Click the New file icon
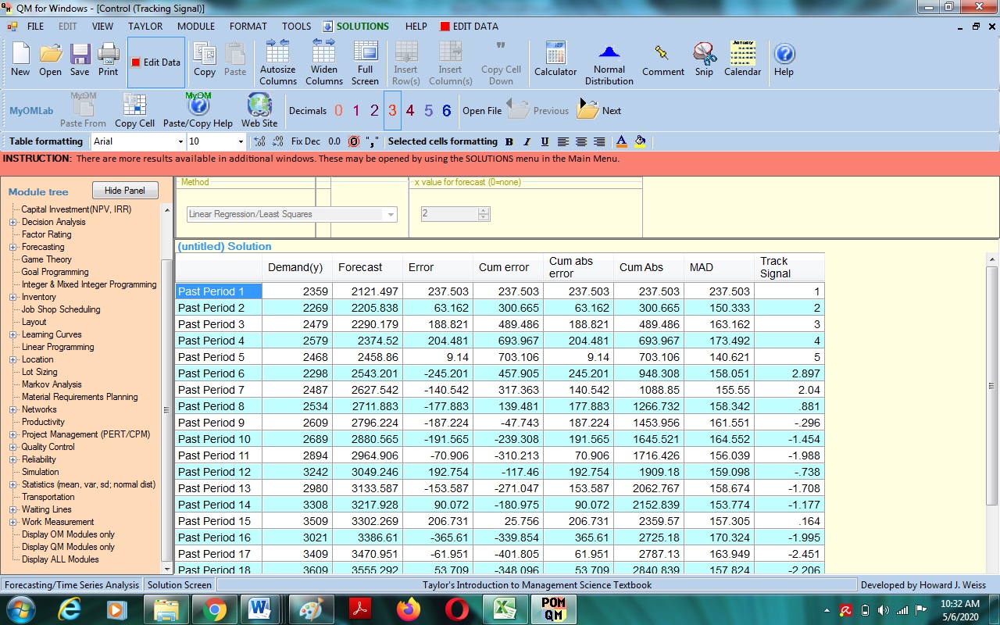This screenshot has width=1000, height=625. click(20, 60)
